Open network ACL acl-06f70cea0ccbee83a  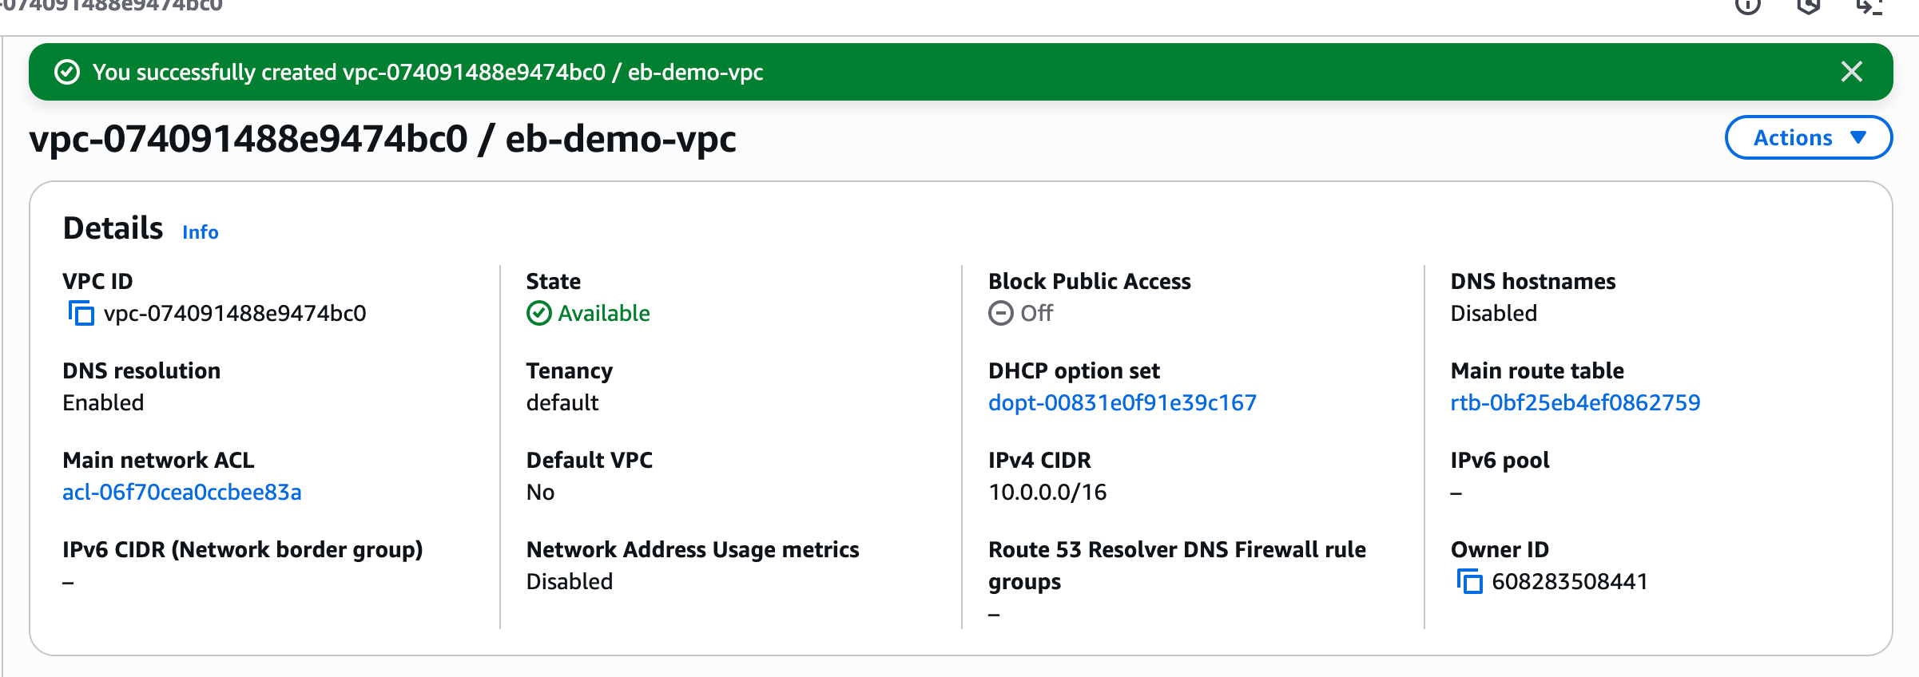(x=182, y=492)
